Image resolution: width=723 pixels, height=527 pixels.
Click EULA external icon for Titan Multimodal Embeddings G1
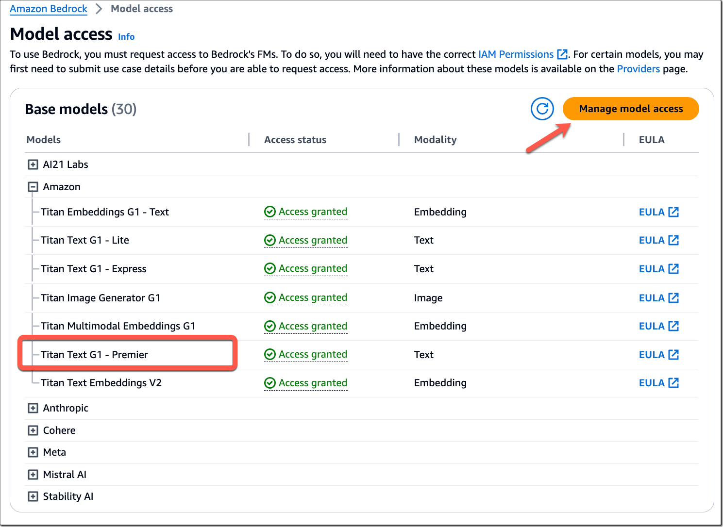coord(673,326)
